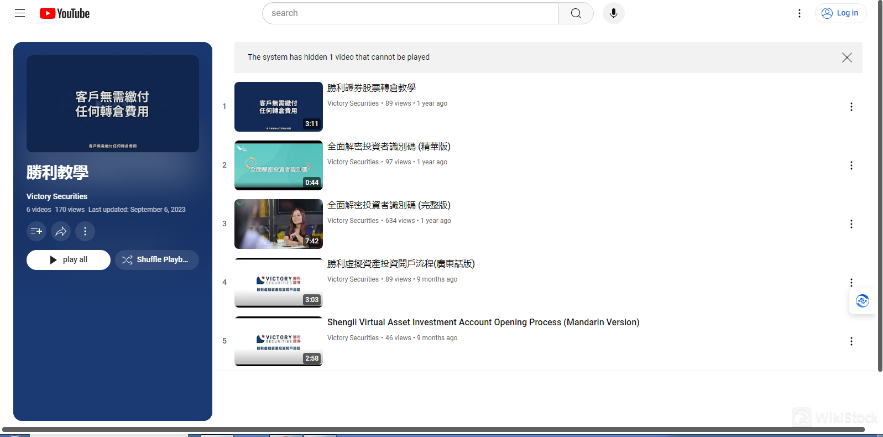The height and width of the screenshot is (437, 883).
Task: Share the 勝利教學 playlist
Action: tap(61, 231)
